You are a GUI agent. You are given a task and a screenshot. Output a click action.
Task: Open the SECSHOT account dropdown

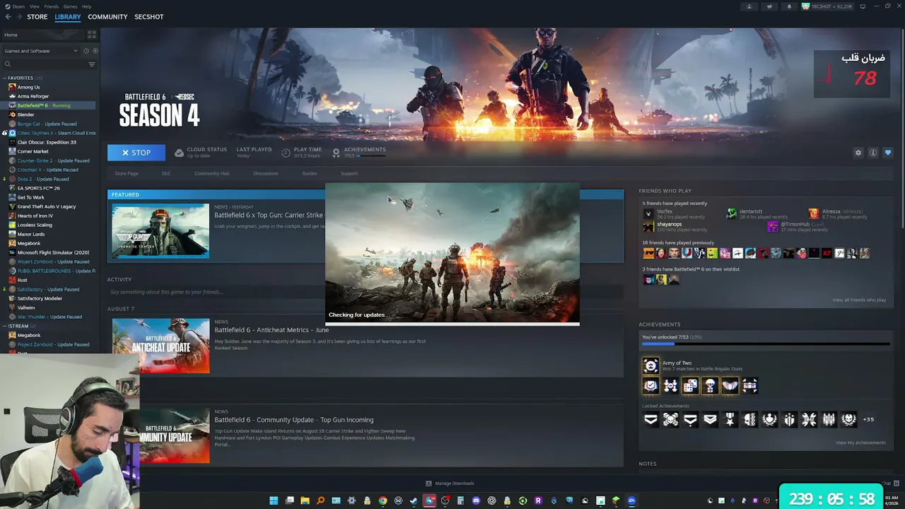coord(827,6)
